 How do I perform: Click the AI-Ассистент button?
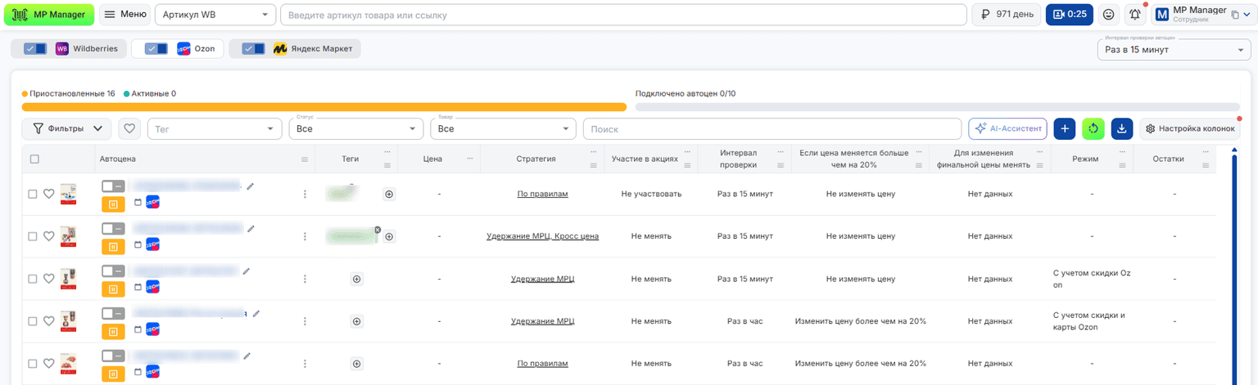click(1007, 128)
